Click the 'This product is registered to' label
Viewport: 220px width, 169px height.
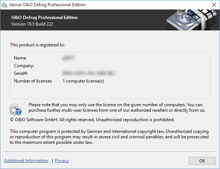[37, 45]
